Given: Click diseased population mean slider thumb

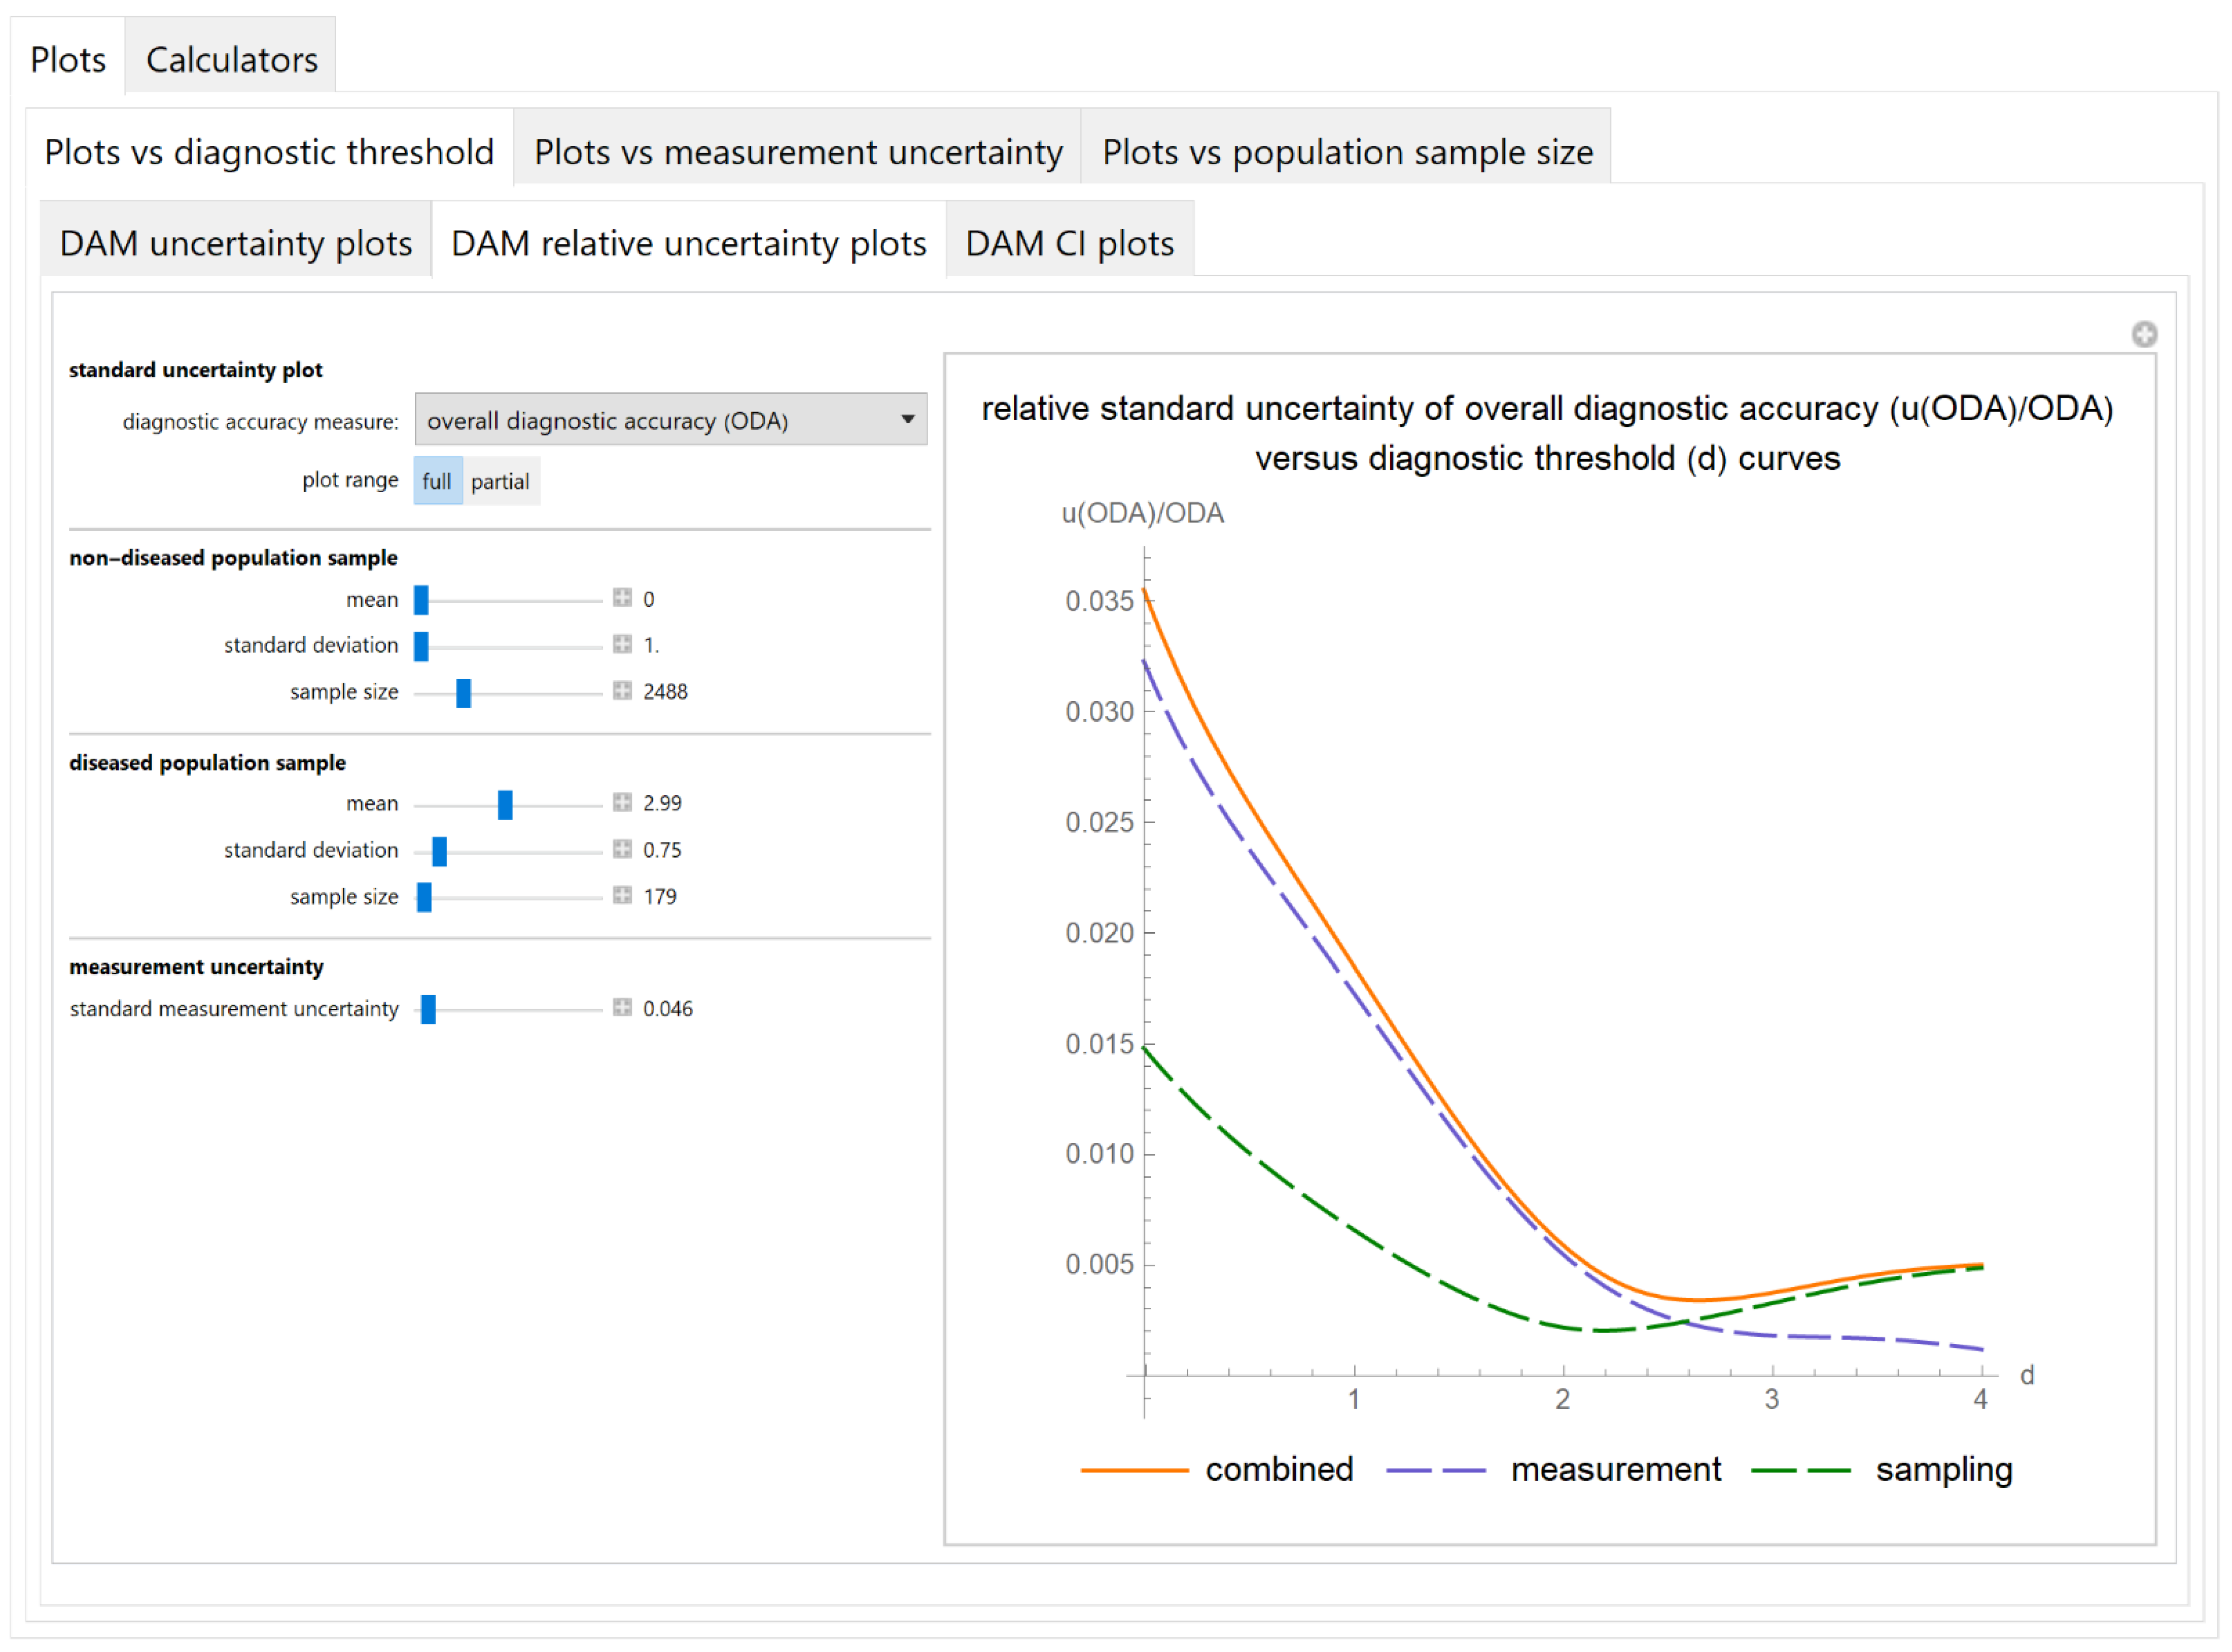Looking at the screenshot, I should [x=505, y=804].
